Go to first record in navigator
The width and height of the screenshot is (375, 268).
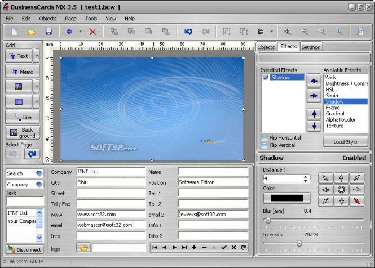(155, 248)
